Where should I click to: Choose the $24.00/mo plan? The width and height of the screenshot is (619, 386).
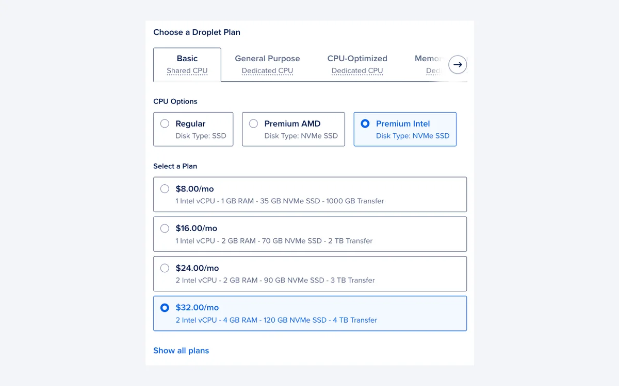click(310, 274)
